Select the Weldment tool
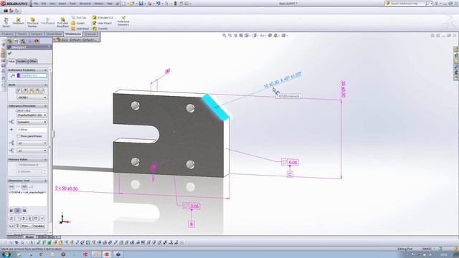459x258 pixels. pos(18,21)
